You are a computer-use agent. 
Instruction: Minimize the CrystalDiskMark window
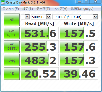click(79, 1)
